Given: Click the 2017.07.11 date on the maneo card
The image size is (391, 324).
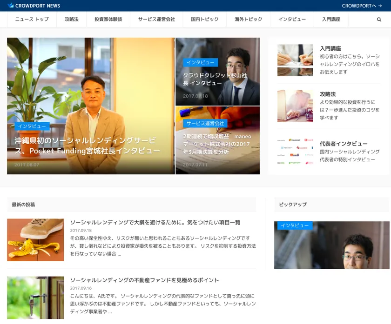Looking at the screenshot, I should tap(195, 165).
